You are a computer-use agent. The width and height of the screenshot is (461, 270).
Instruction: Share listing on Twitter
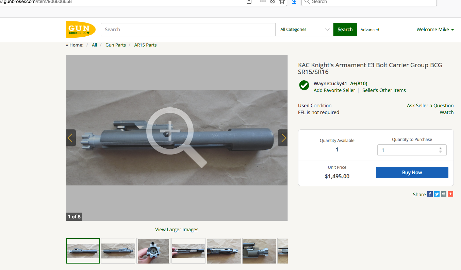click(437, 194)
